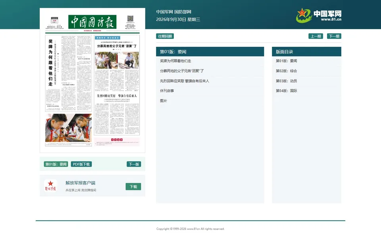Image resolution: width=381 pixels, height=238 pixels.
Task: Go to next page with 下一版
Action: [134, 164]
